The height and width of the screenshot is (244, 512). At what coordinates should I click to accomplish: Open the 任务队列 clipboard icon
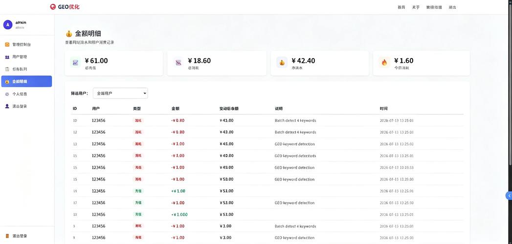(x=7, y=69)
